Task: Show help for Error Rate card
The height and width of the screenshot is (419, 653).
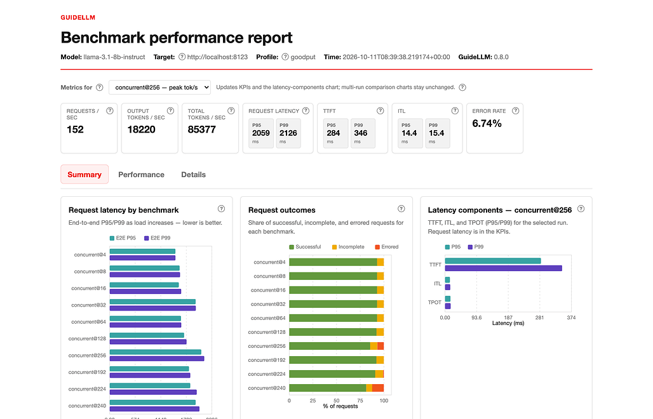Action: pos(516,110)
